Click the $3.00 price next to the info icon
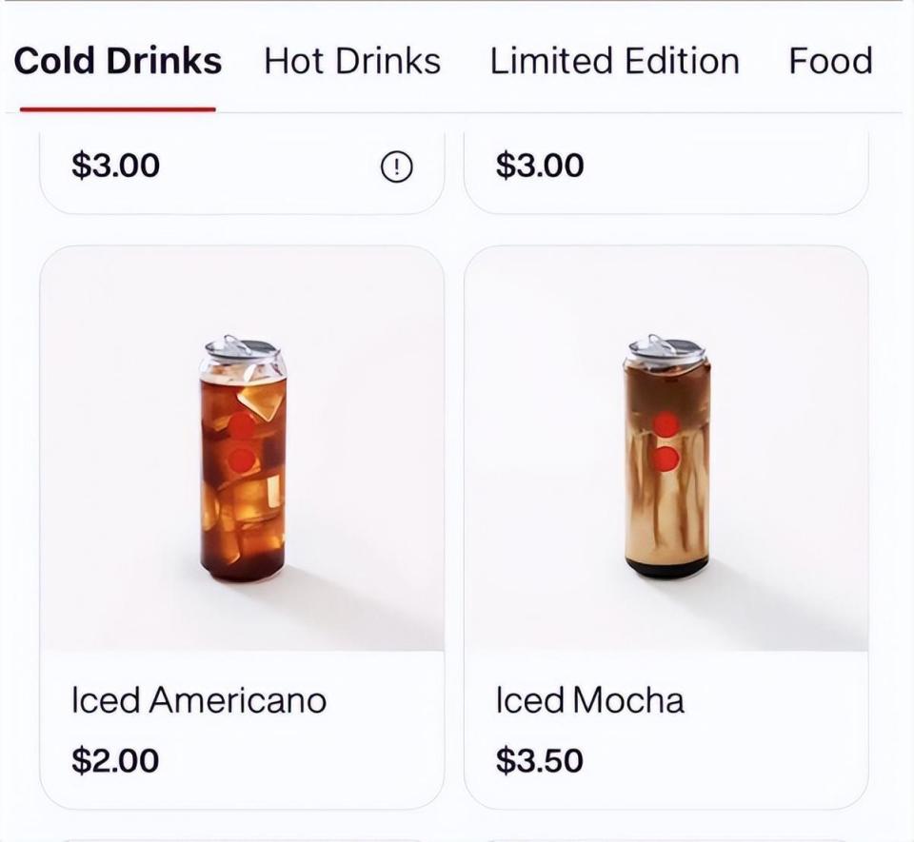 [115, 166]
